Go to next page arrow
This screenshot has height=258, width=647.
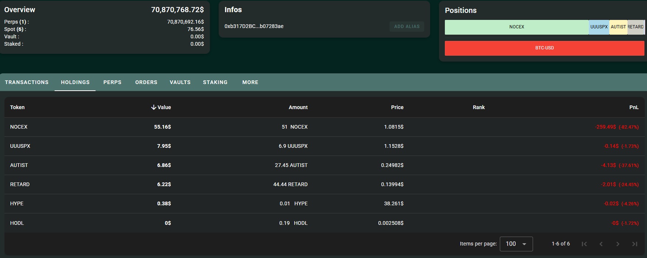point(618,244)
